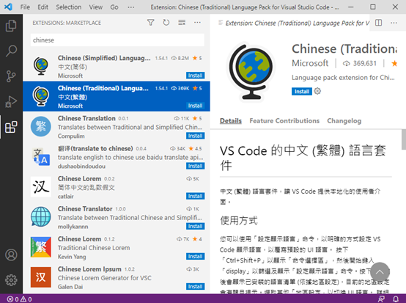Click the rating star in extension header
406x303 pixels.
click(394, 63)
